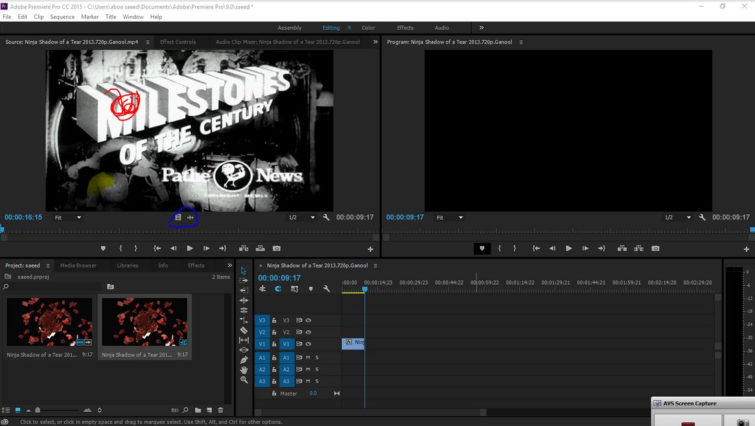Open Source monitor playback resolution 1/2 dropdown

click(x=302, y=218)
